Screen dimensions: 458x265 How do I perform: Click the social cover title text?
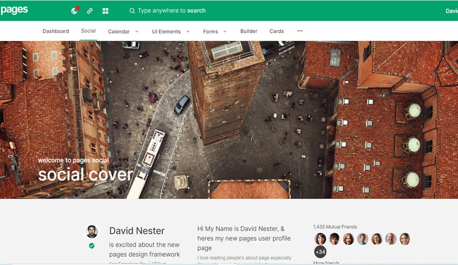85,175
